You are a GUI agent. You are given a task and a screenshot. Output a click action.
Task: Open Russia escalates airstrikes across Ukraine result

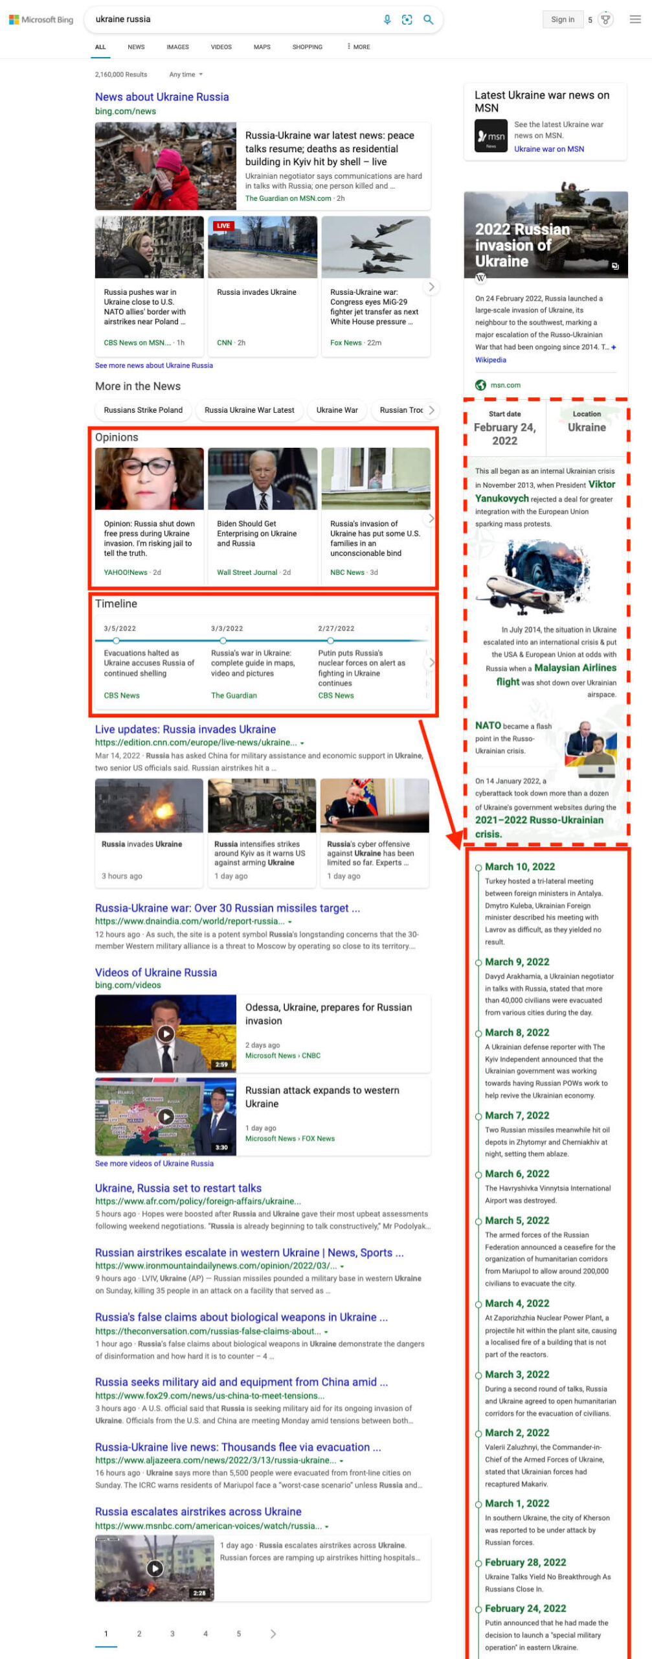click(x=198, y=1511)
